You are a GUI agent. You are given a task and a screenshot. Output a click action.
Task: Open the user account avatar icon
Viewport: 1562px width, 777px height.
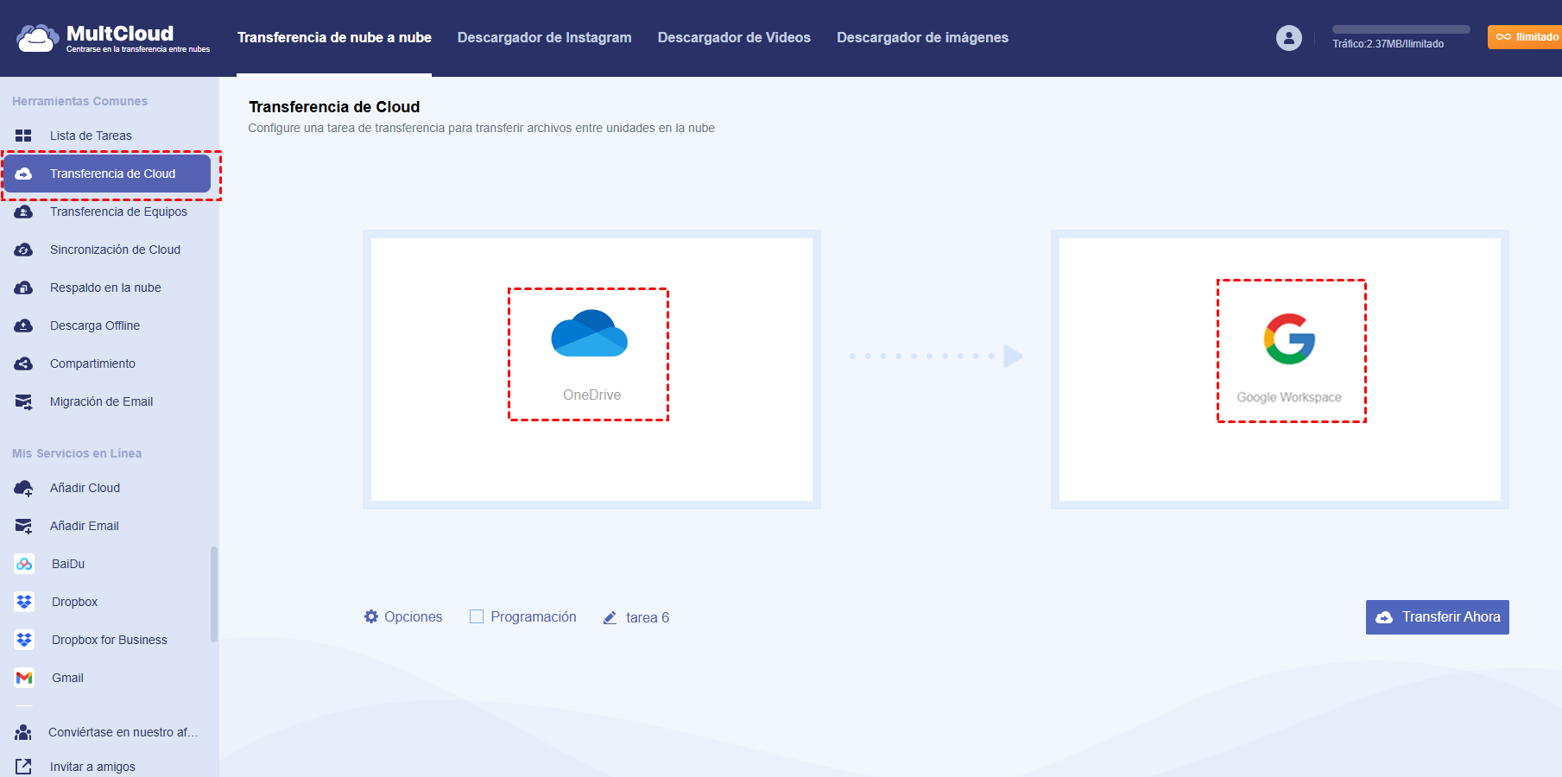pos(1288,38)
